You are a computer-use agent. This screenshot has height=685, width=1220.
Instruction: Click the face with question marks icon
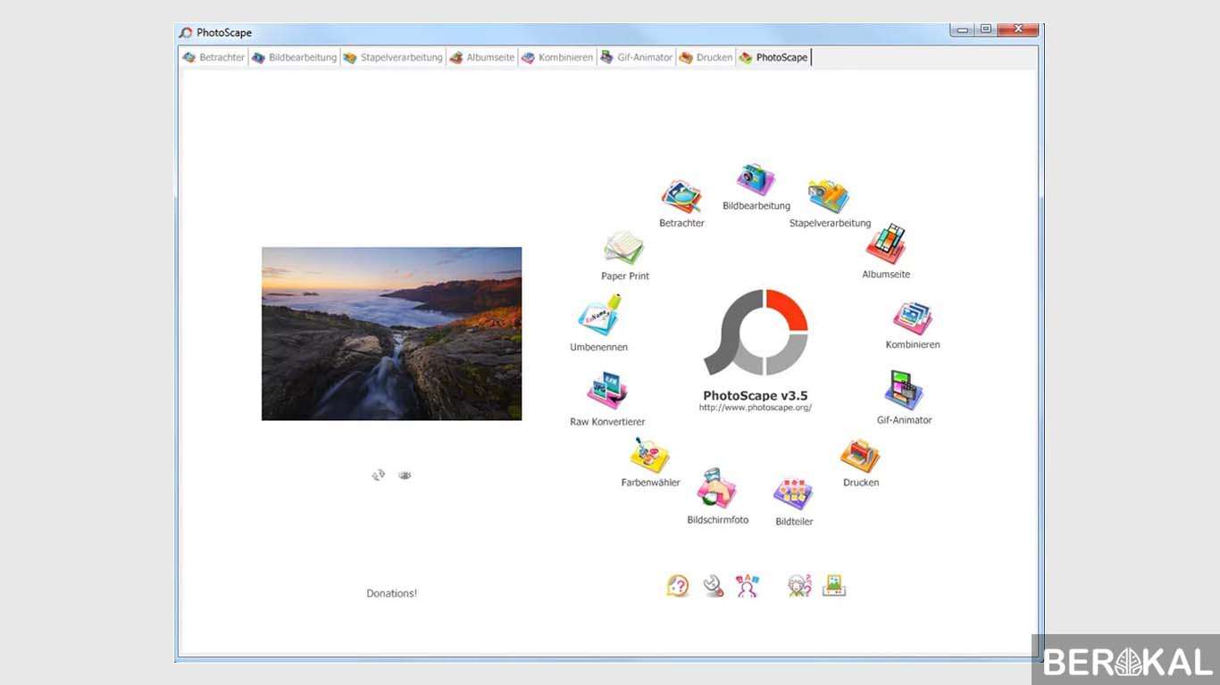tap(798, 586)
